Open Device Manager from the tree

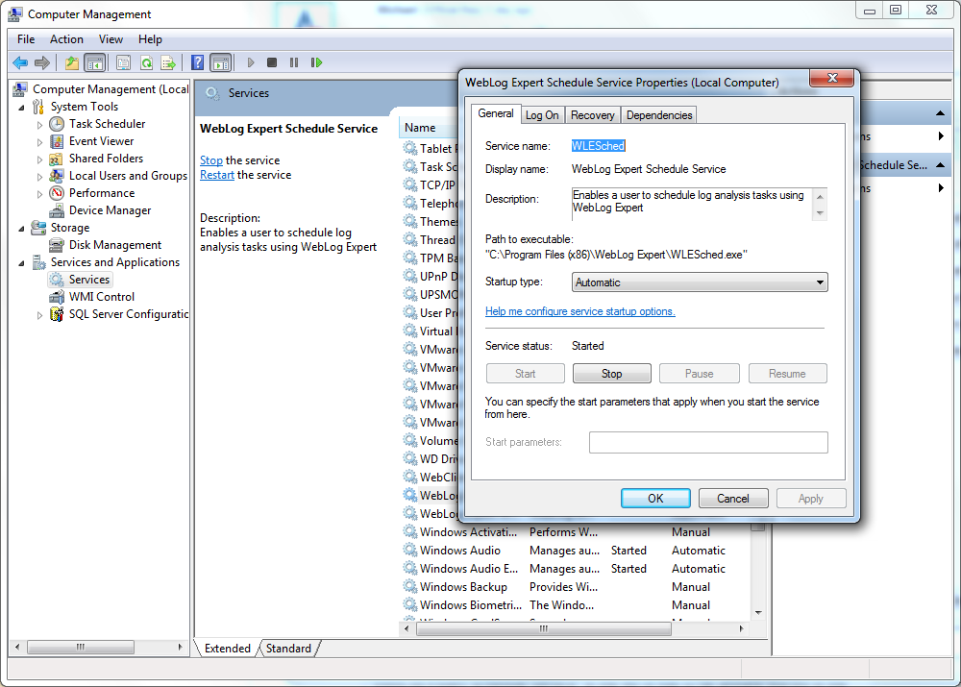coord(110,210)
